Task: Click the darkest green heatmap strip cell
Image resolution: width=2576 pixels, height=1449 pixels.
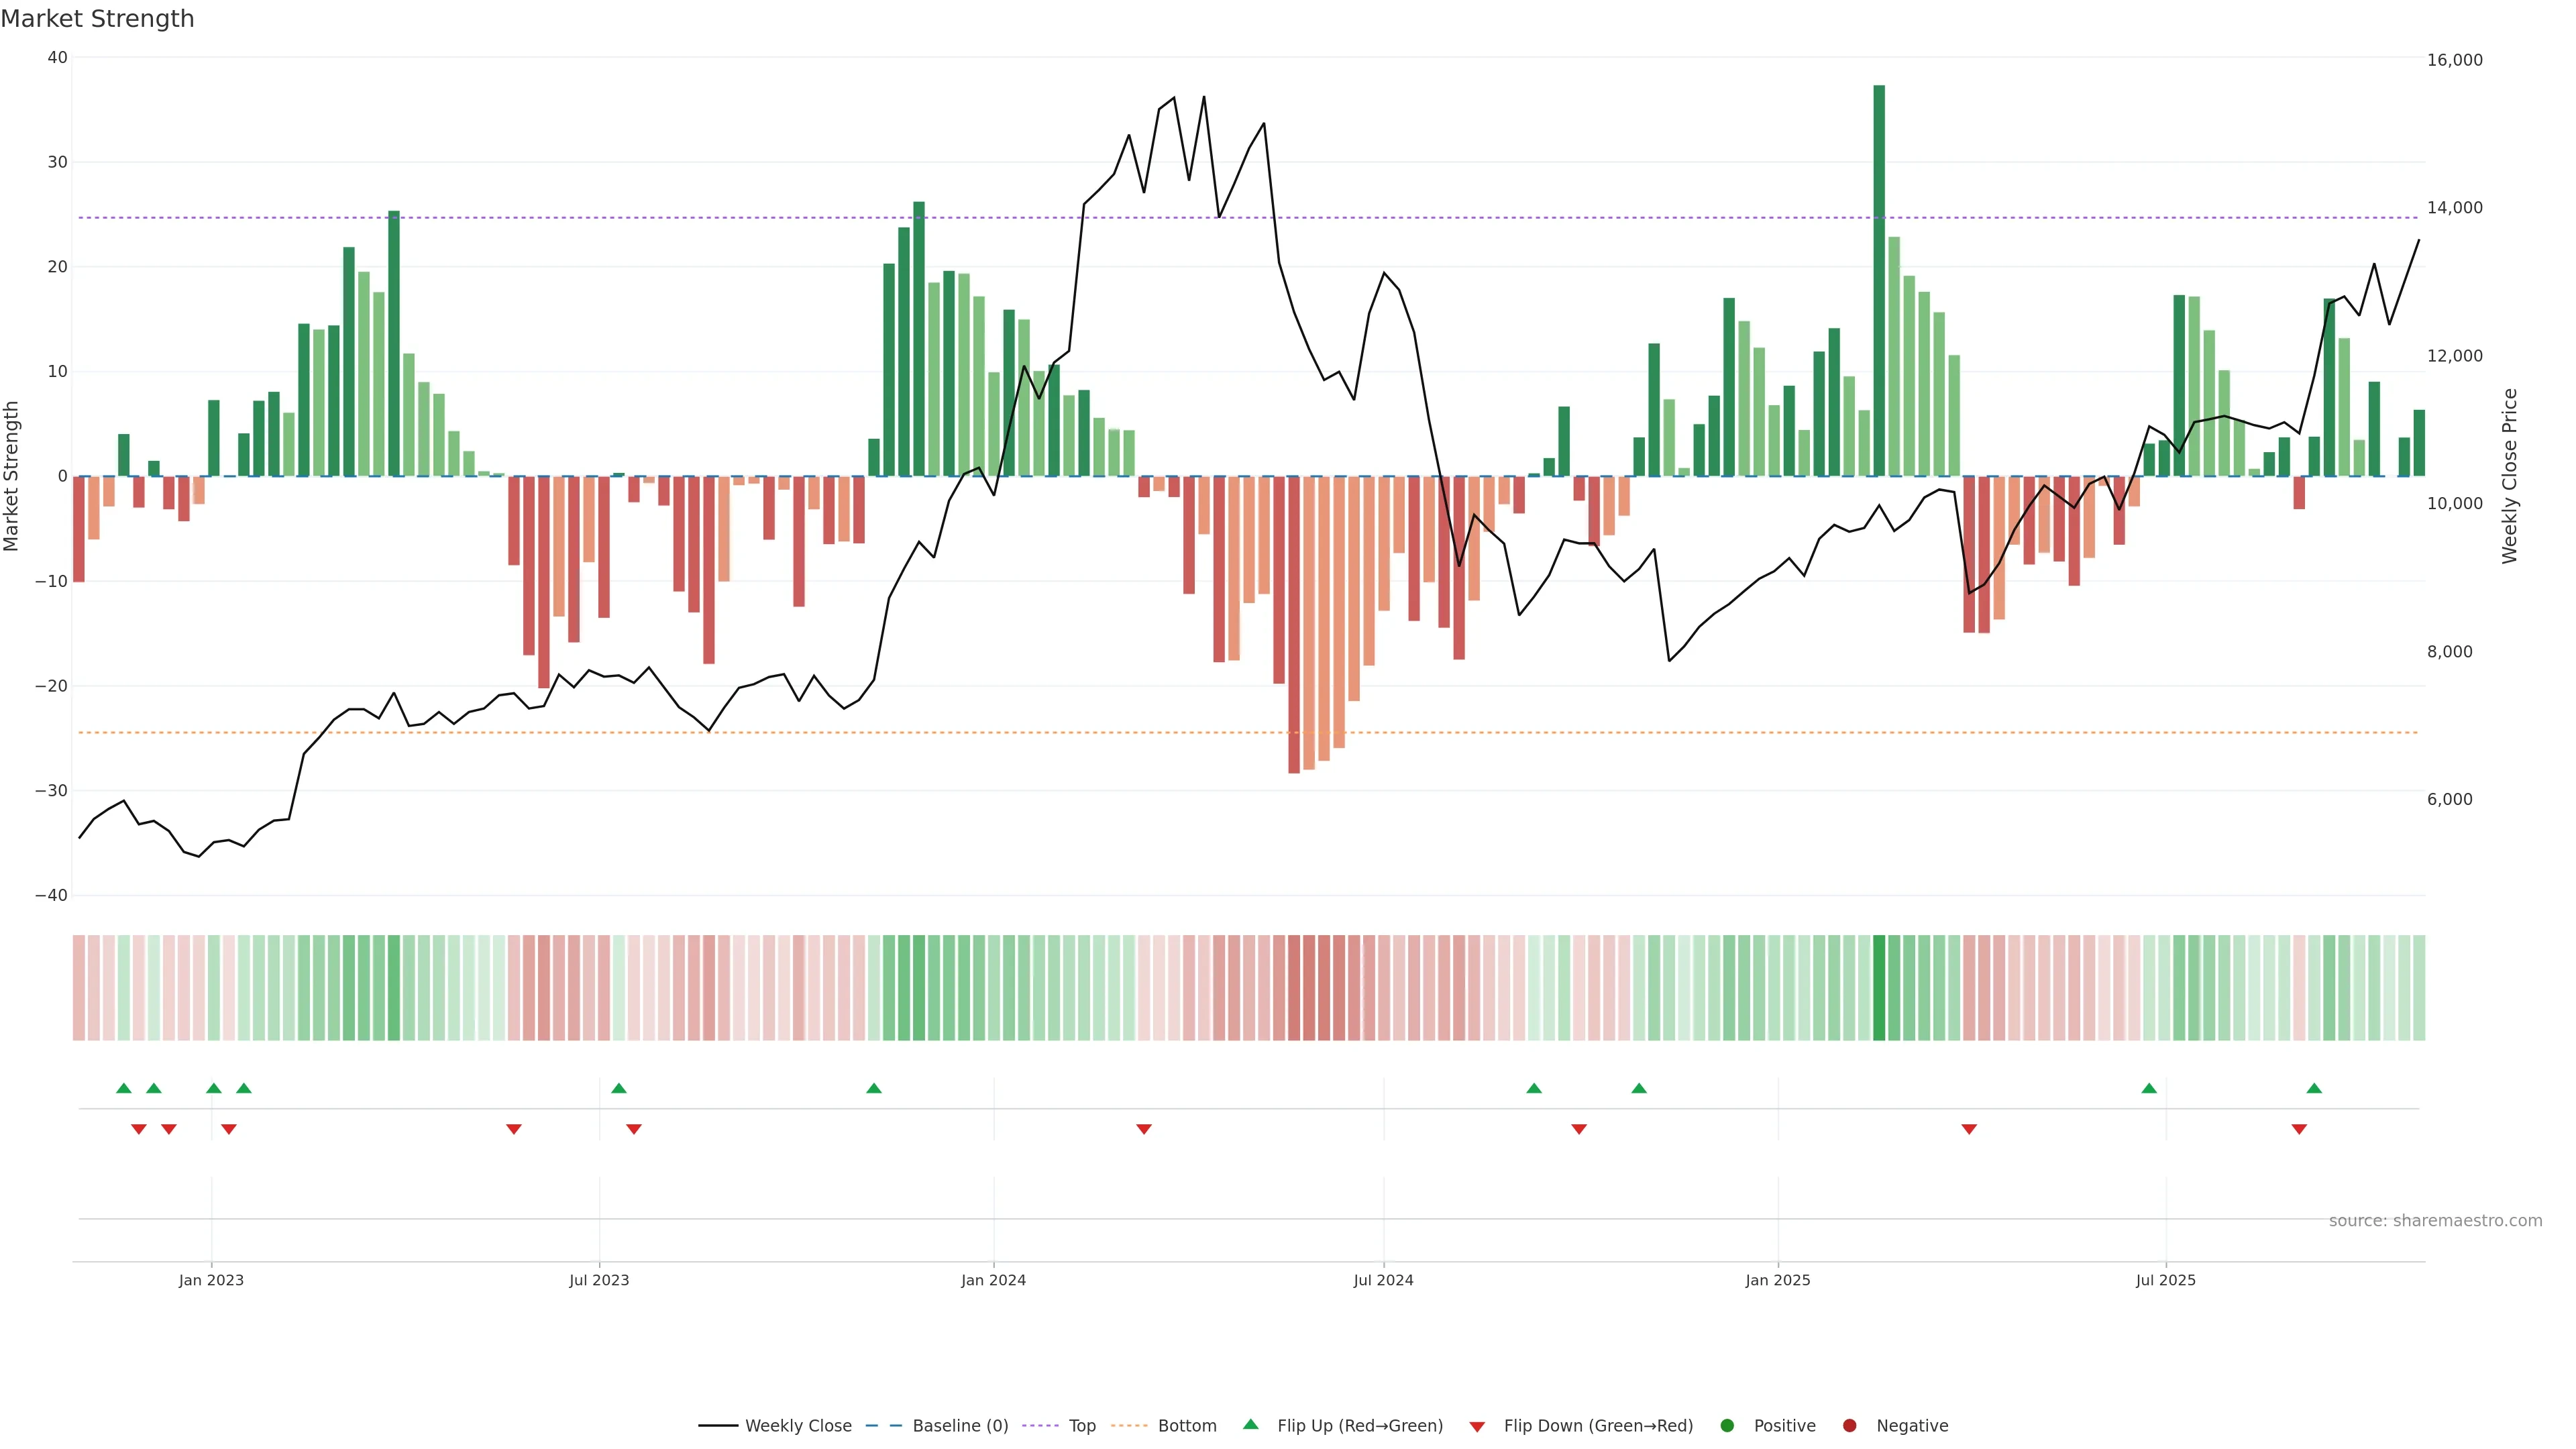Action: point(1879,988)
